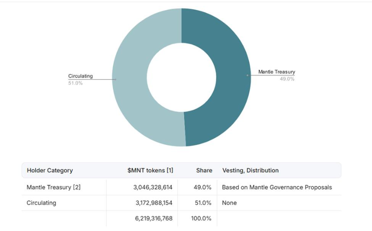Click Based on Mantle Governance Proposals text
This screenshot has width=372, height=231.
[277, 187]
